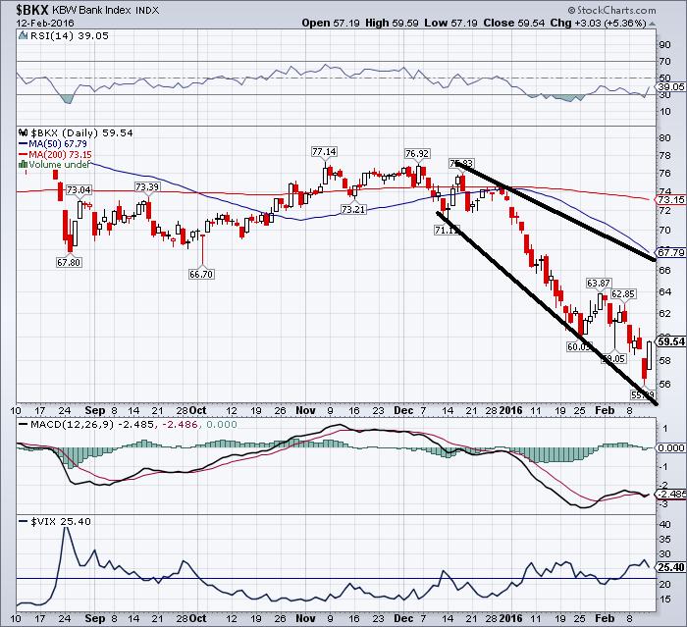The width and height of the screenshot is (687, 627).
Task: Click the 63.87 price label
Action: [x=599, y=283]
